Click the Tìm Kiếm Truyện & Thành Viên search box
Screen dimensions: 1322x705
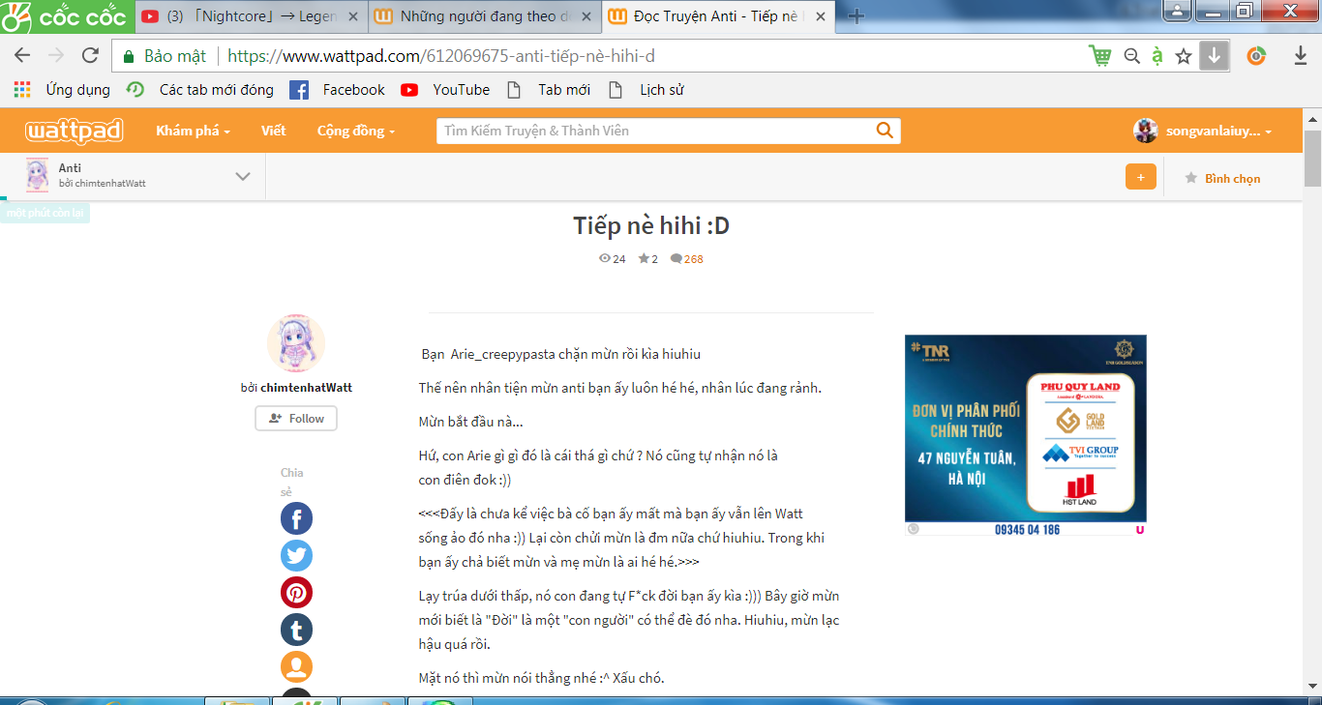654,131
